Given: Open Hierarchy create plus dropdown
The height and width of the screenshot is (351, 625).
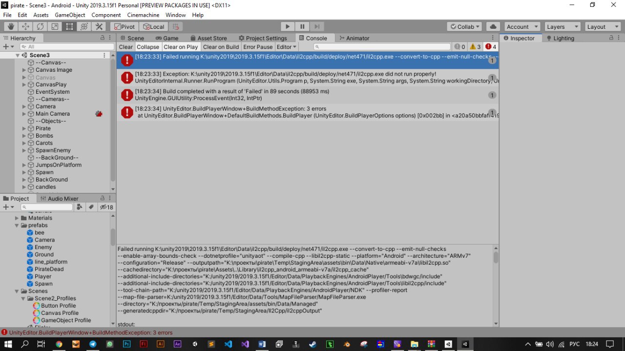Looking at the screenshot, I should [x=8, y=46].
